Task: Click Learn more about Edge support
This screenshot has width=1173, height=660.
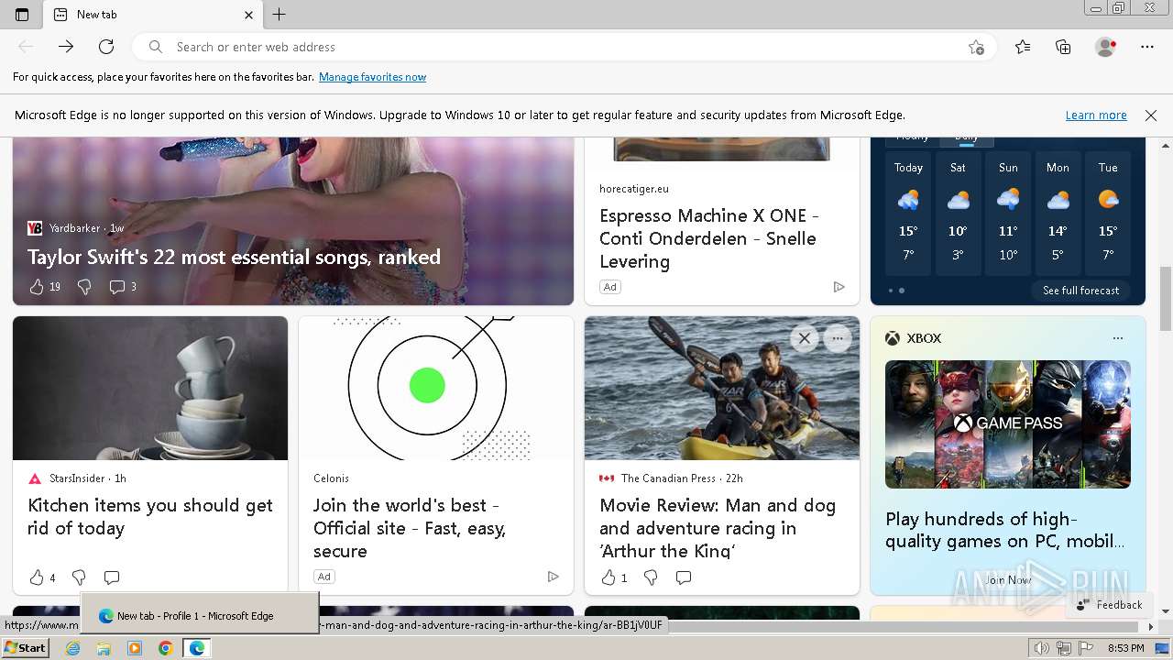Action: [x=1096, y=115]
